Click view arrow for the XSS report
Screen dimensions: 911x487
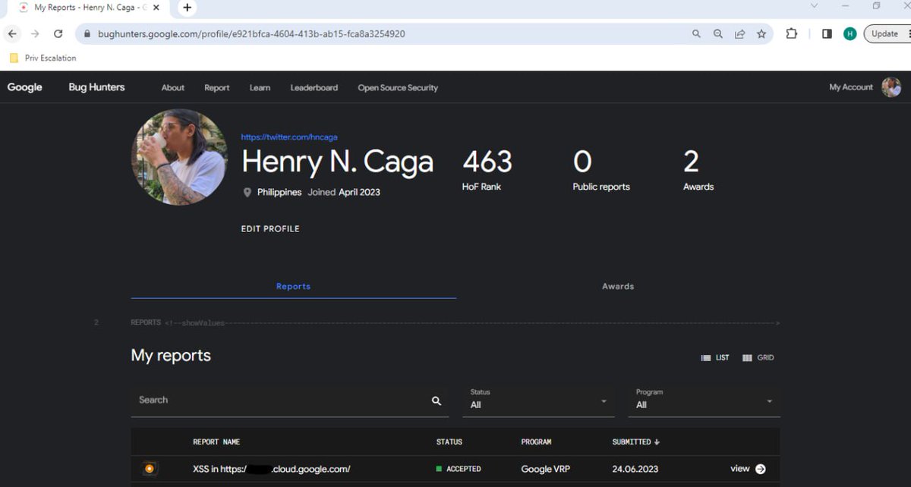tap(748, 469)
